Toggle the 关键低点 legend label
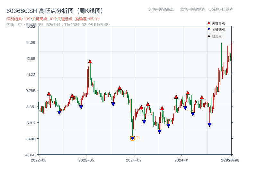 coord(218,30)
